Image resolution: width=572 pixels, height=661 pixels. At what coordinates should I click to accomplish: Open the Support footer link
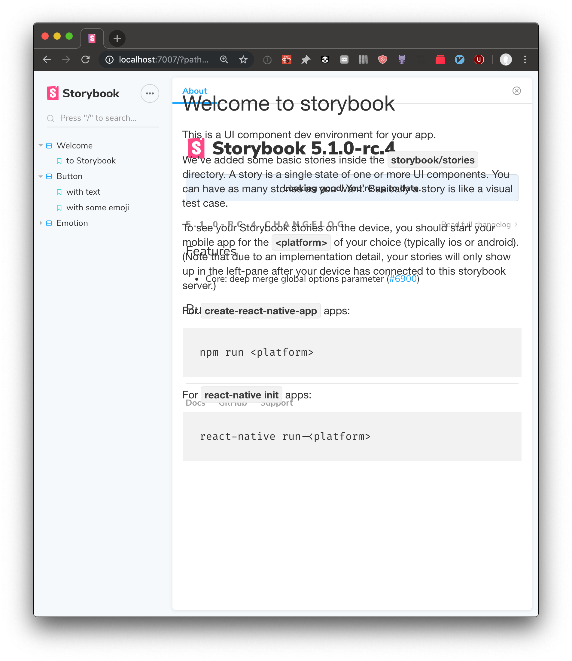tap(276, 404)
